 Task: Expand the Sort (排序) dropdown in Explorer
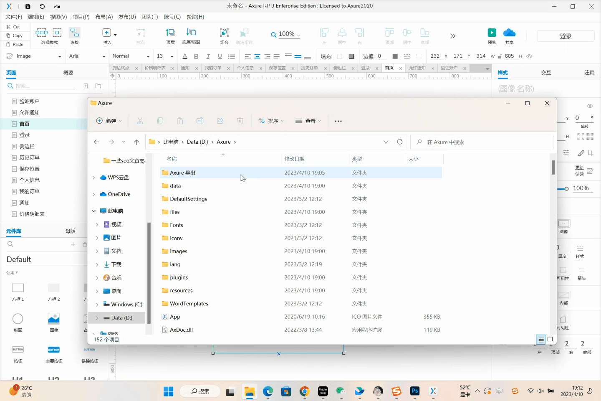pos(271,121)
